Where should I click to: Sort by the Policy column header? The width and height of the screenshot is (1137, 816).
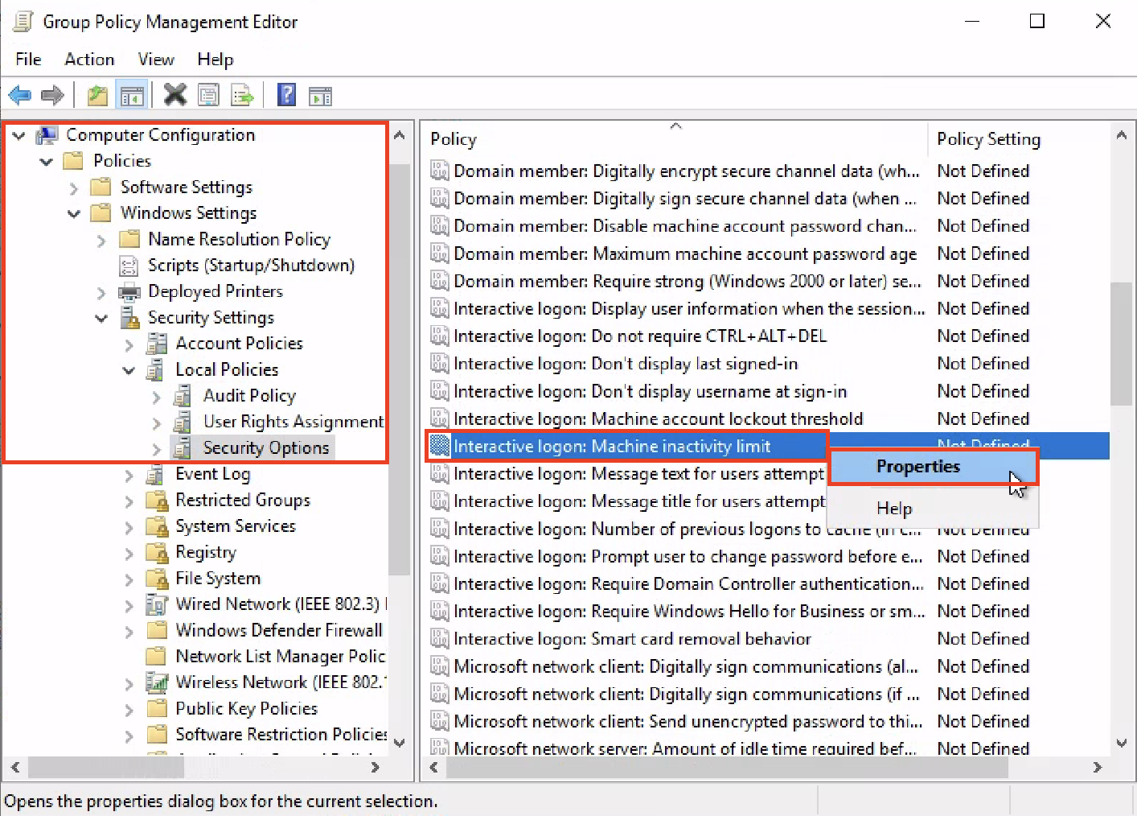(675, 139)
